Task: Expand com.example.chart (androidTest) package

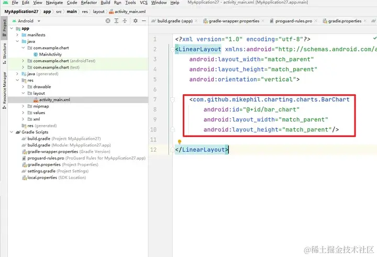Action: coord(23,61)
